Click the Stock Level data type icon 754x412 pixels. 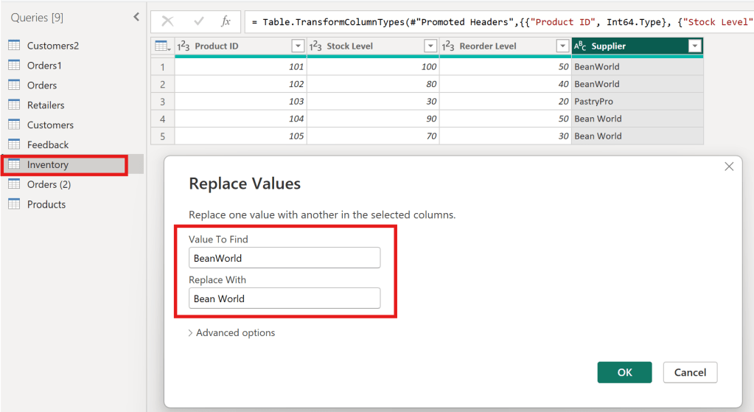[316, 46]
